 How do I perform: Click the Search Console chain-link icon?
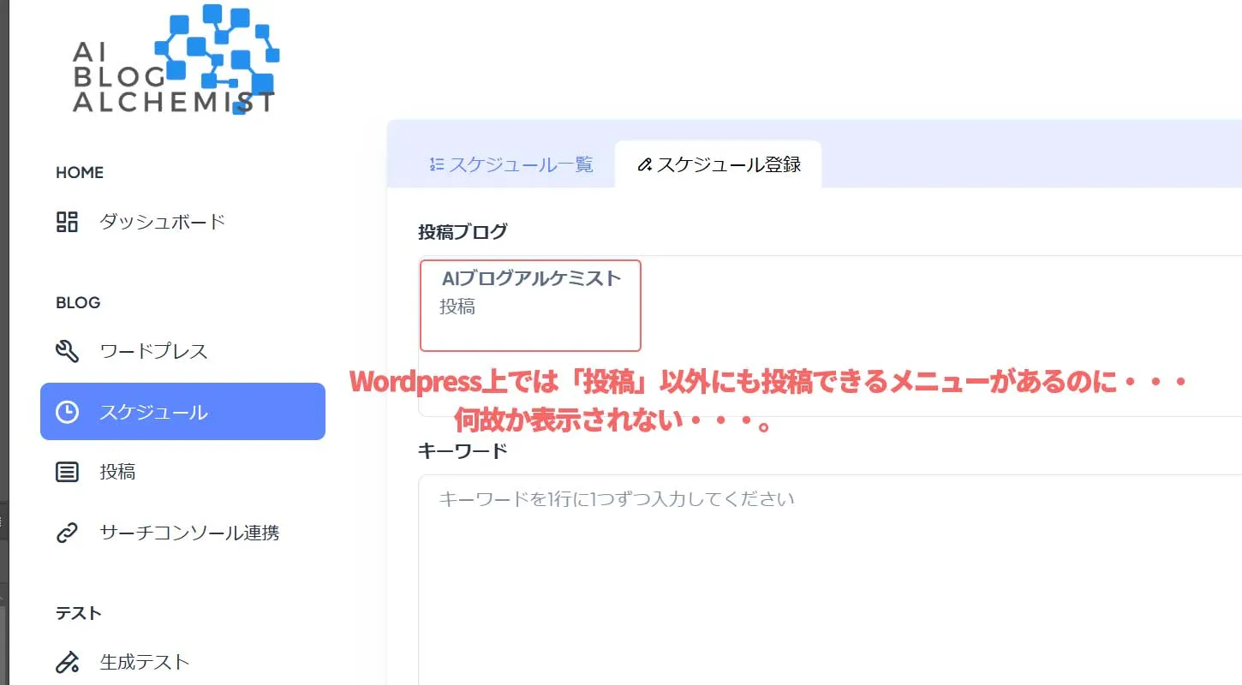point(67,533)
